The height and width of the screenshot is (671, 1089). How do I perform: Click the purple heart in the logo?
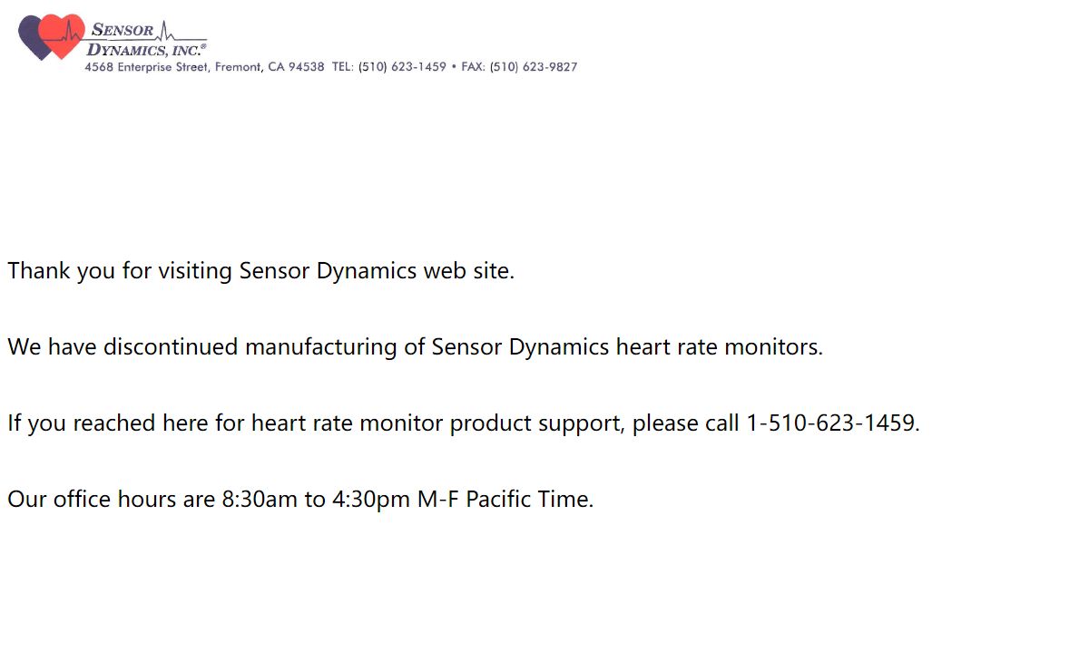click(x=31, y=38)
